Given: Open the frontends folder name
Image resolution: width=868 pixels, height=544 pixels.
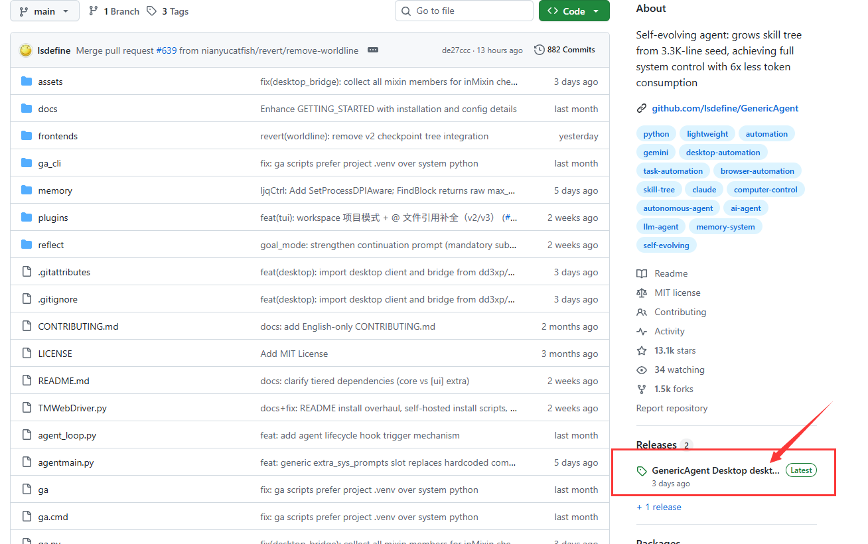Looking at the screenshot, I should tap(58, 136).
